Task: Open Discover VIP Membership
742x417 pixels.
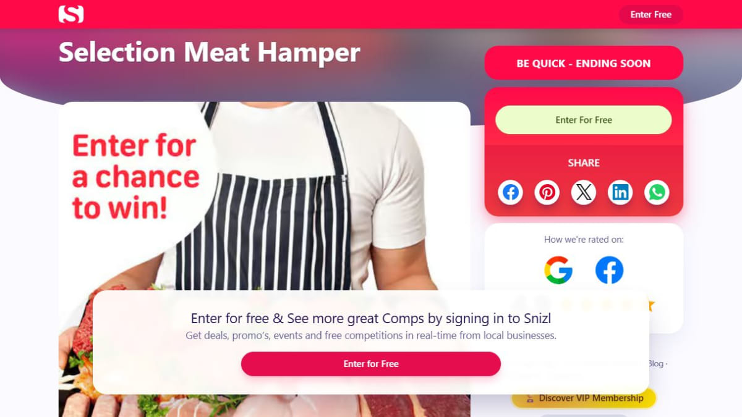Action: [x=584, y=398]
